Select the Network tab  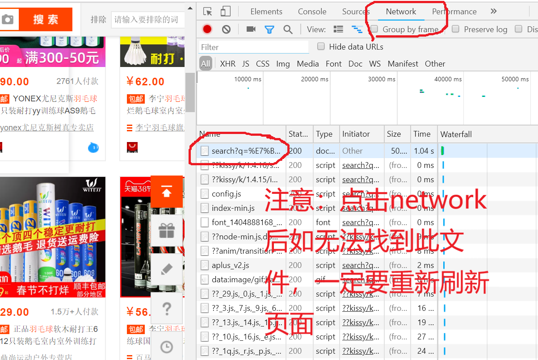tap(401, 12)
